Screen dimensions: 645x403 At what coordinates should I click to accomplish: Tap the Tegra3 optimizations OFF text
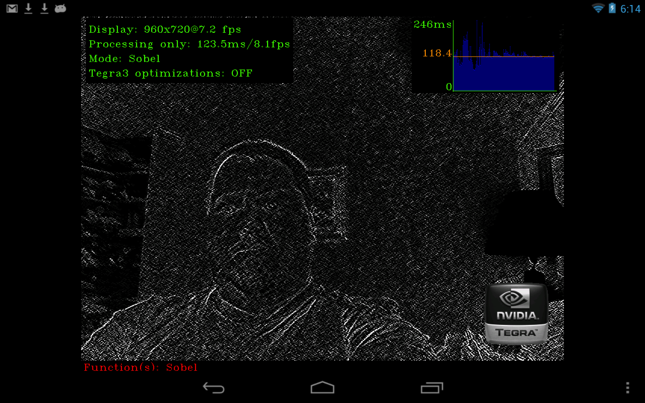click(170, 73)
